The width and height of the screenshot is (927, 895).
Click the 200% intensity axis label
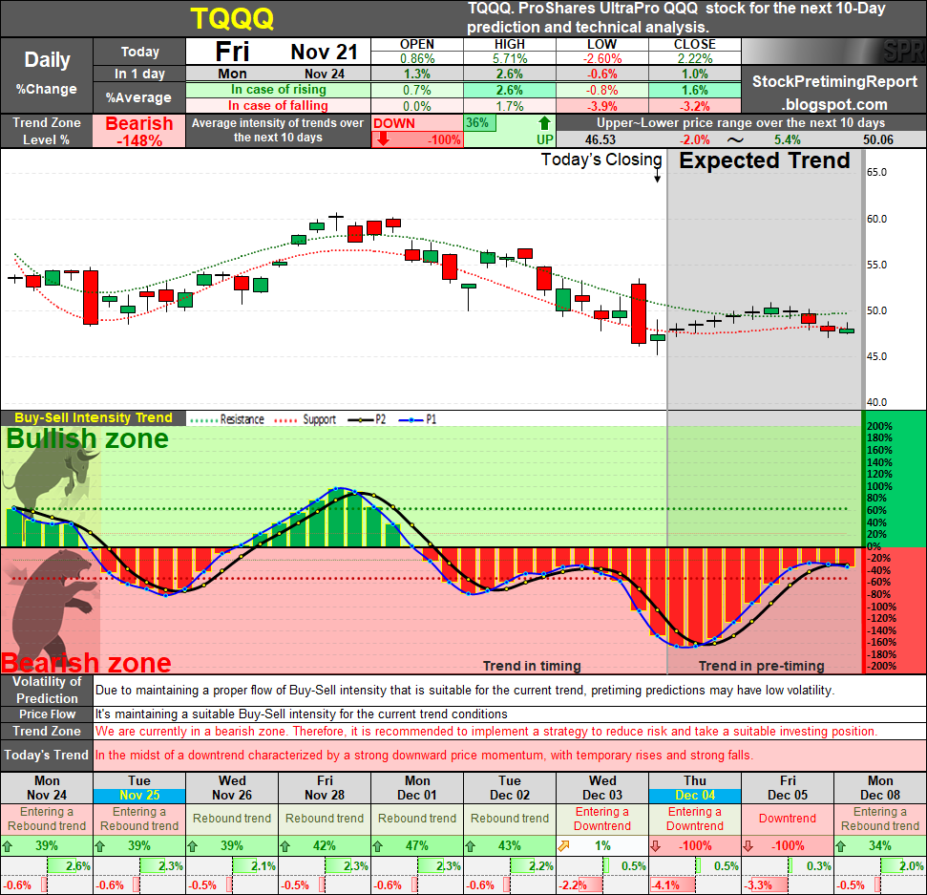point(879,427)
